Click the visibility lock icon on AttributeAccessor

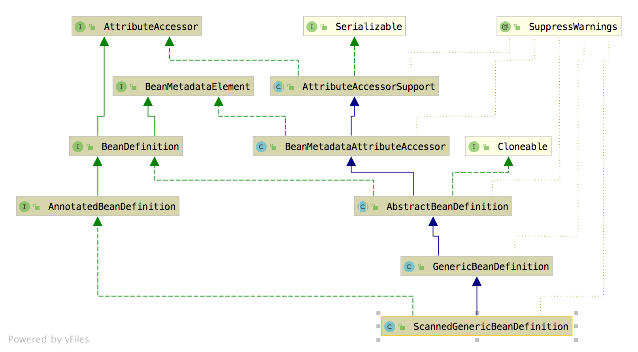point(92,27)
